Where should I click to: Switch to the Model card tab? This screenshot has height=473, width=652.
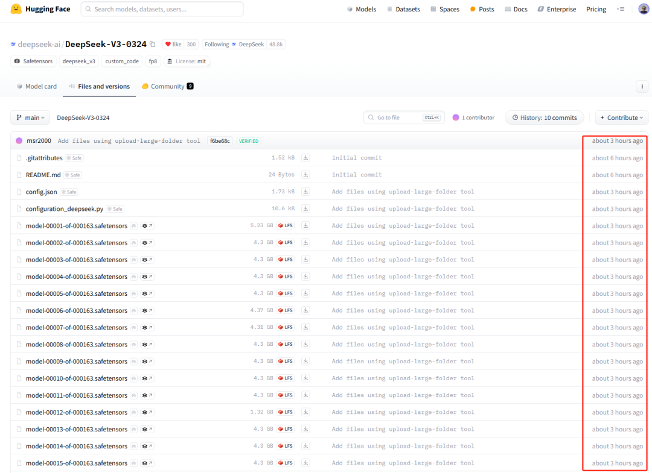click(37, 86)
